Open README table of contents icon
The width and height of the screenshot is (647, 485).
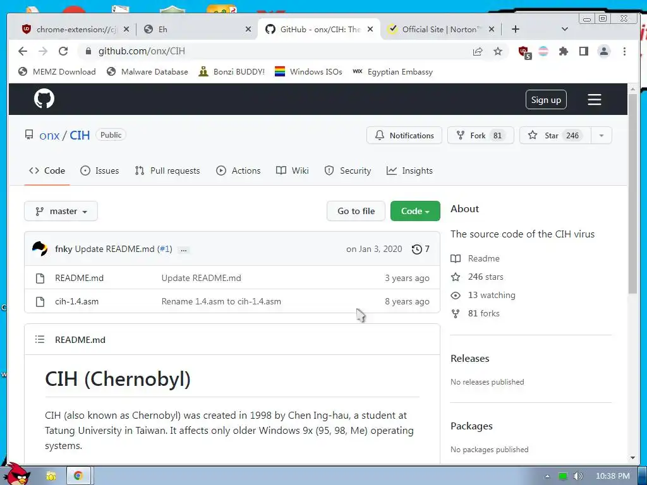(x=40, y=339)
